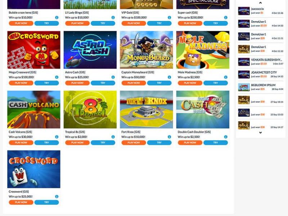Click info icon for Cash Volcano
Viewport: 288px width, 216px height.
pos(57,137)
